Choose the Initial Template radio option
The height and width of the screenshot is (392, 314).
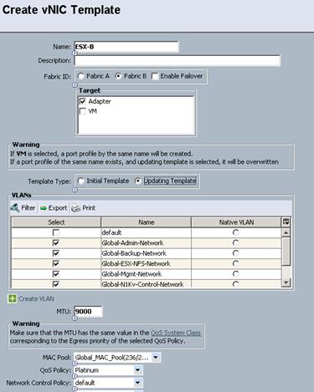81,181
